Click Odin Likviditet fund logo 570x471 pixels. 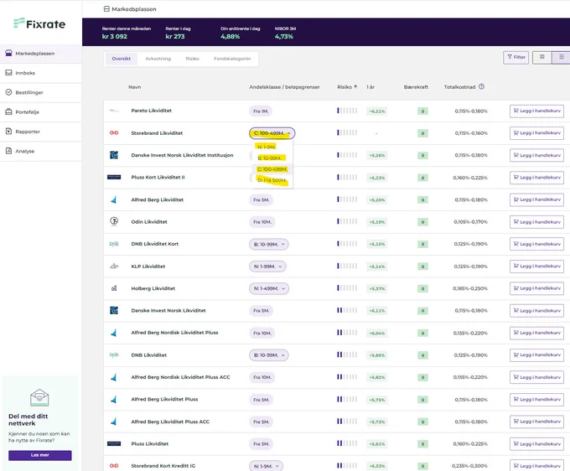114,222
